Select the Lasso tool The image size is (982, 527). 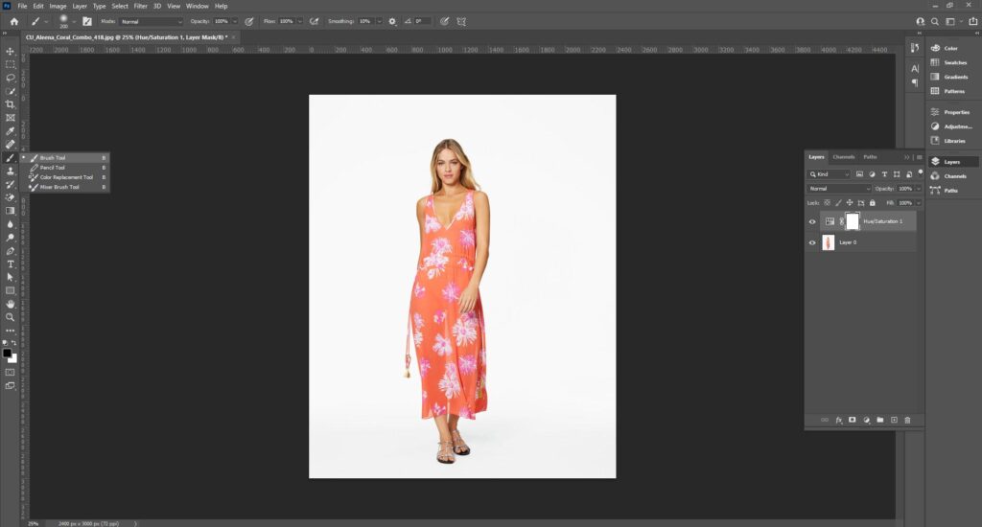pos(10,78)
